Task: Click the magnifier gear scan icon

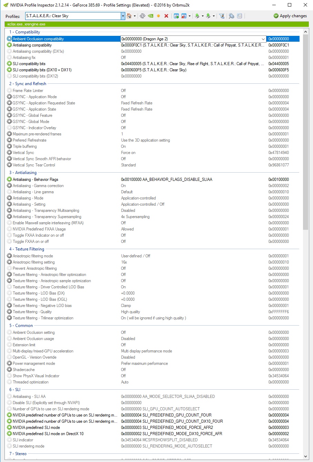Action: (x=231, y=16)
